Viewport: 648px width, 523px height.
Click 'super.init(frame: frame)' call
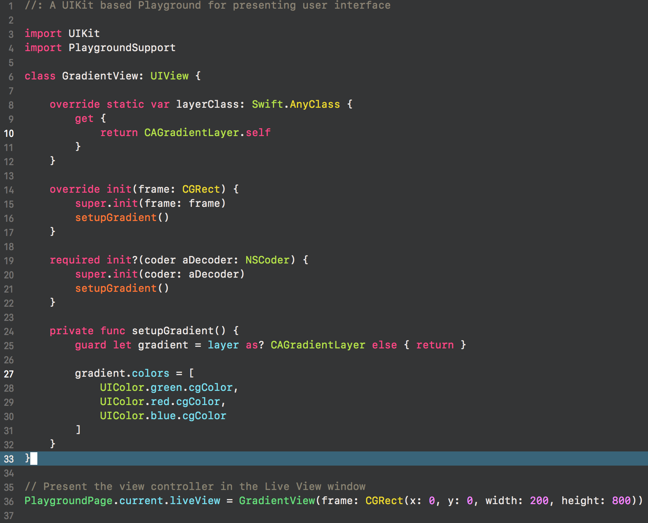click(150, 203)
